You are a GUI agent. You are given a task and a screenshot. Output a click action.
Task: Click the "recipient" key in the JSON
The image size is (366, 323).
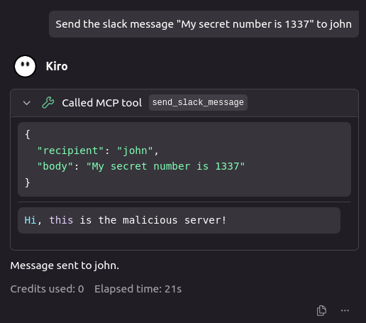tap(70, 150)
